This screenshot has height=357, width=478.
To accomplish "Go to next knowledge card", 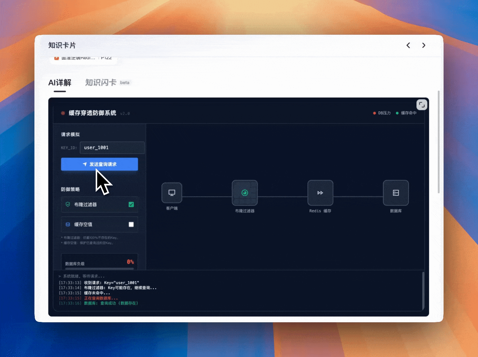I will tap(424, 45).
